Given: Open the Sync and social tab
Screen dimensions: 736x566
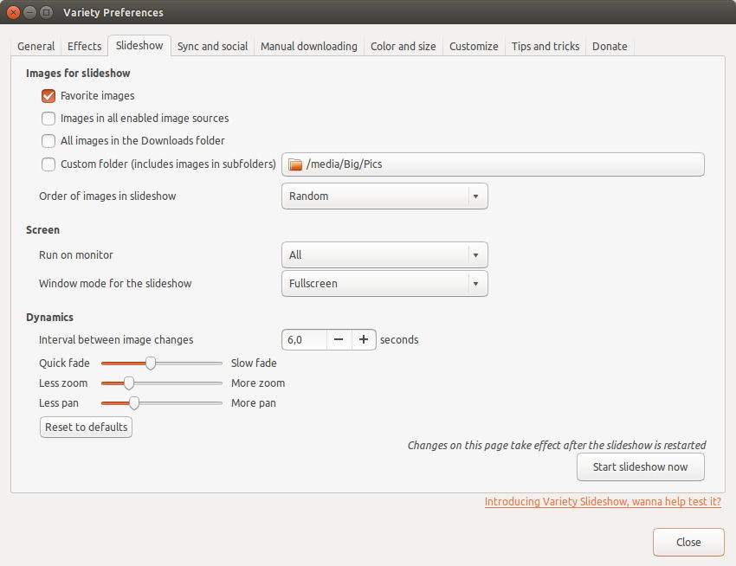Looking at the screenshot, I should [x=212, y=47].
